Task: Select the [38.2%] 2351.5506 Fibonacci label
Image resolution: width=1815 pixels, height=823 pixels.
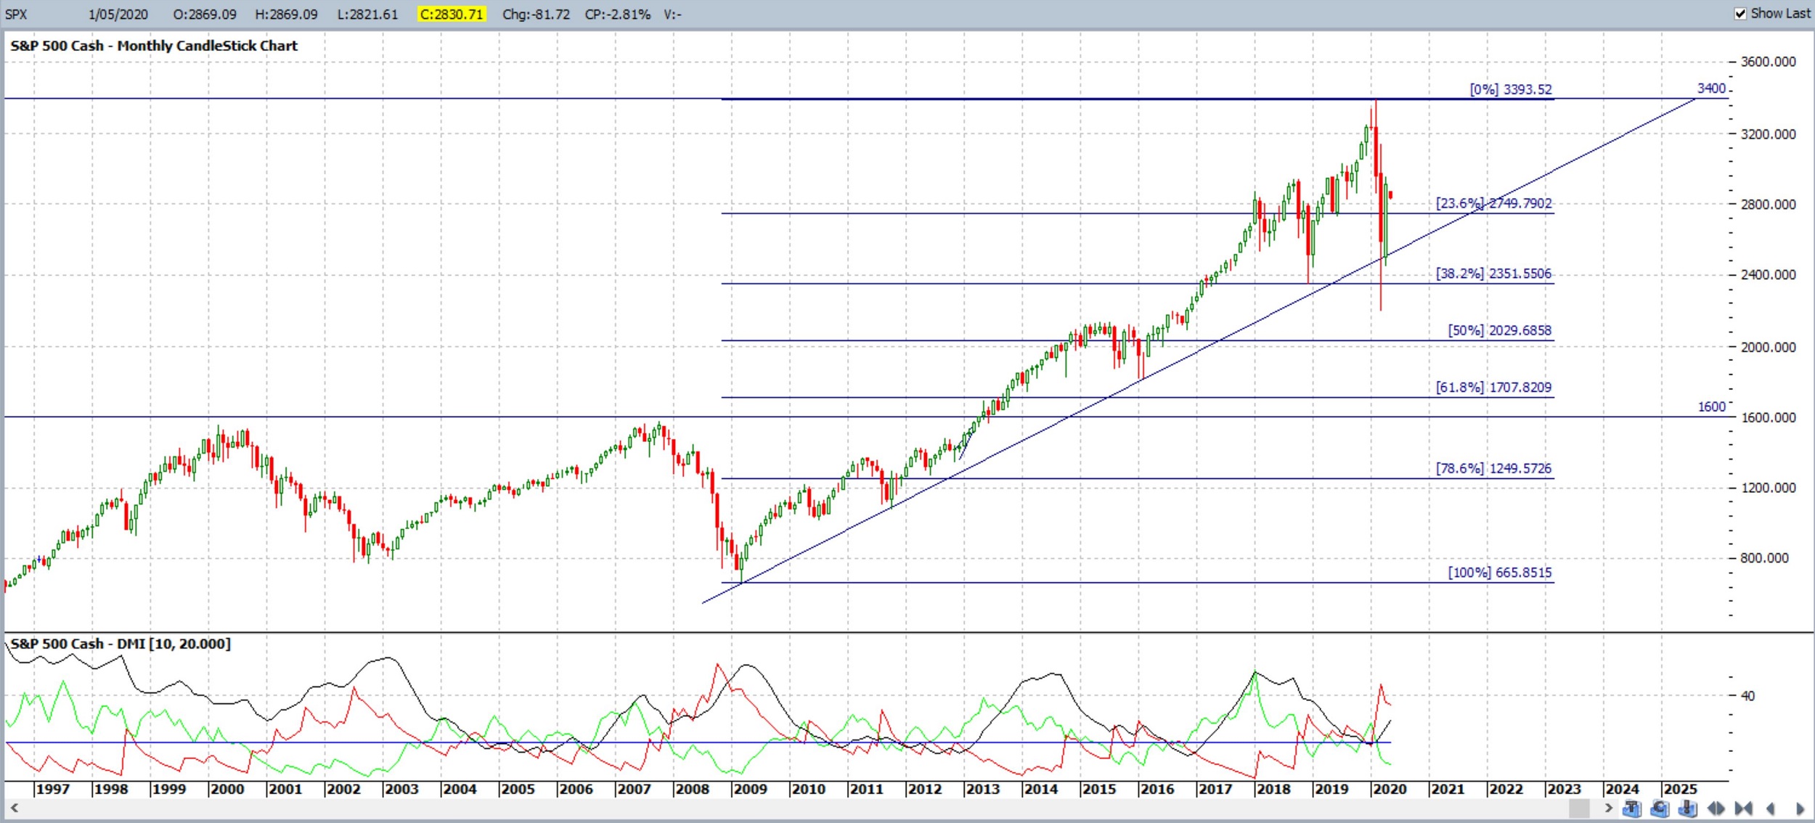Action: pos(1493,274)
